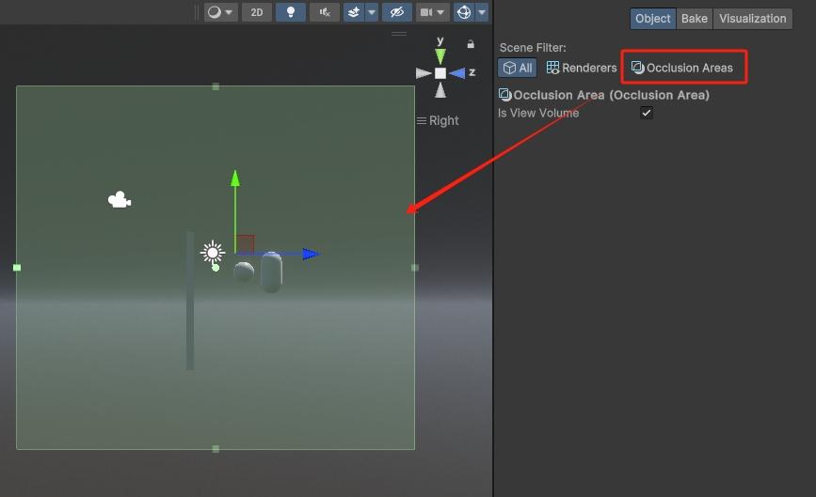Toggle gizmos sphere button

pos(464,12)
